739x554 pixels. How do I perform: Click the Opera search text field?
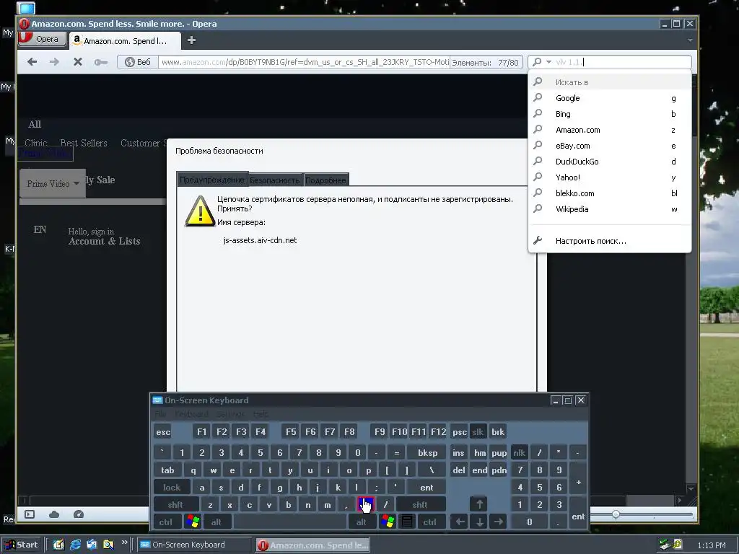622,62
